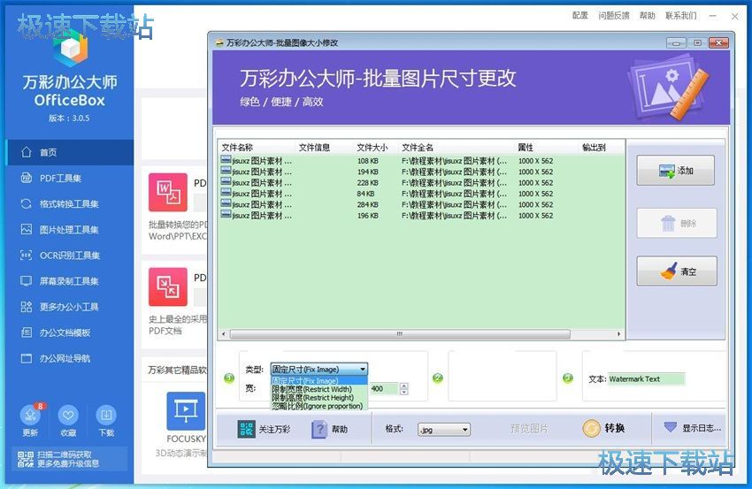Select 忽略比例(Ignore proportion) option
Viewport: 752px width, 489px height.
pyautogui.click(x=318, y=406)
